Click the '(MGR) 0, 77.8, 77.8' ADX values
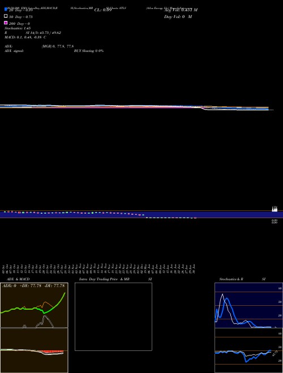The image size is (283, 373). click(x=58, y=46)
